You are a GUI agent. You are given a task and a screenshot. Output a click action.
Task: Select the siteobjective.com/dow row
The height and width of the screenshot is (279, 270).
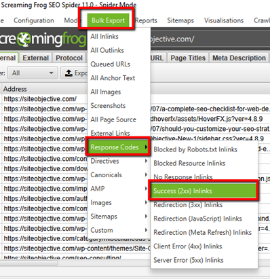45,168
